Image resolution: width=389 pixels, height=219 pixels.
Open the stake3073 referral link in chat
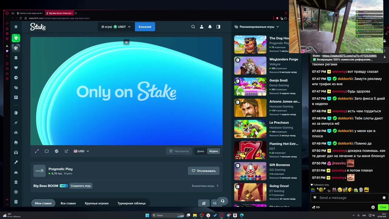[x=349, y=56]
